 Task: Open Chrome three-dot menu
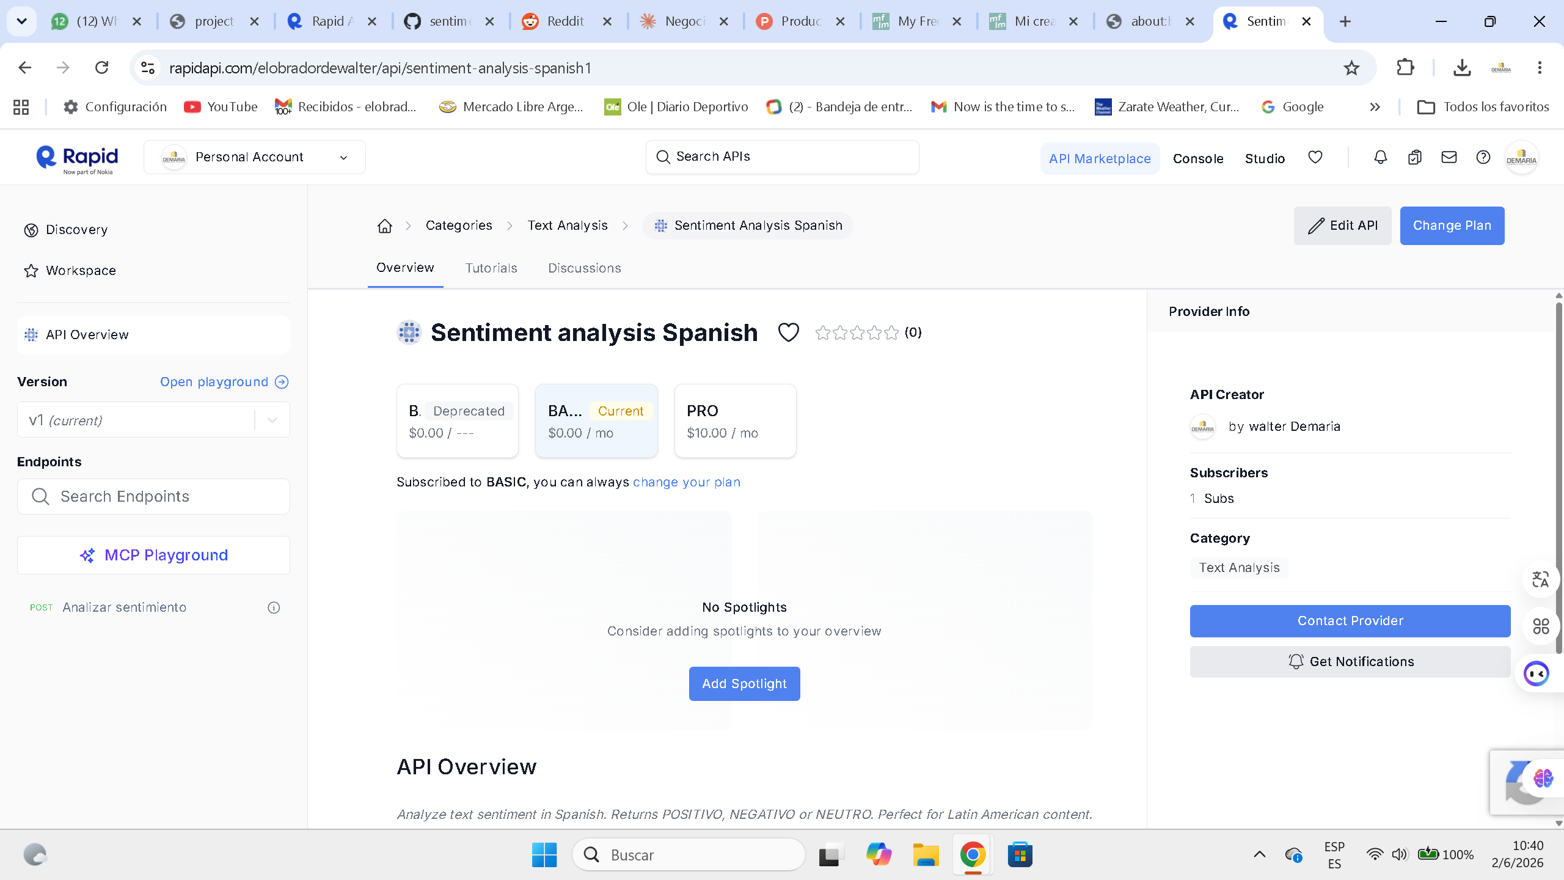pyautogui.click(x=1540, y=67)
